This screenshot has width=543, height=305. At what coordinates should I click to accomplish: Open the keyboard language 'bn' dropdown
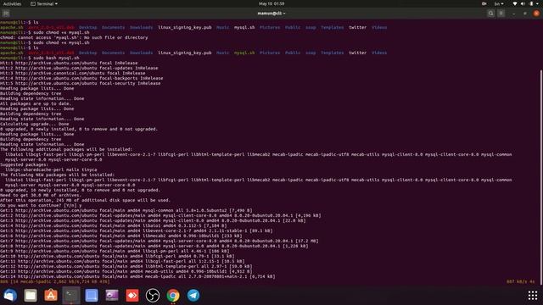click(499, 3)
